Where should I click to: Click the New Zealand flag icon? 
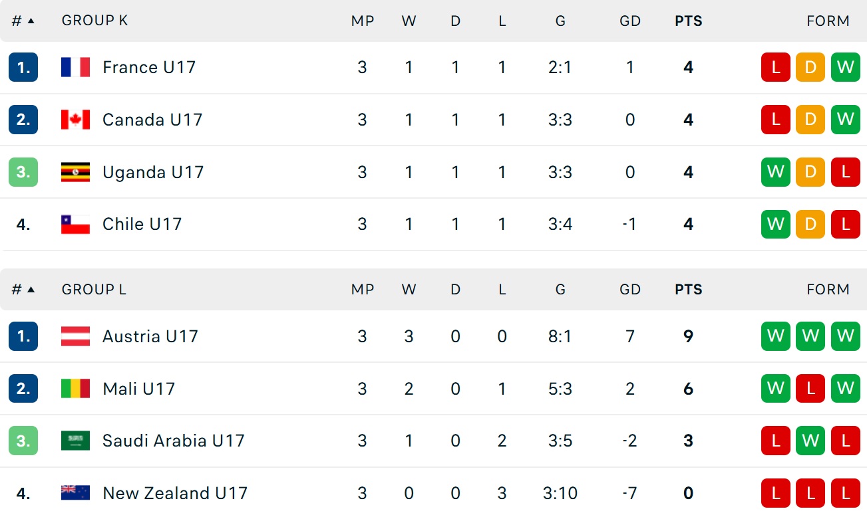pyautogui.click(x=75, y=493)
